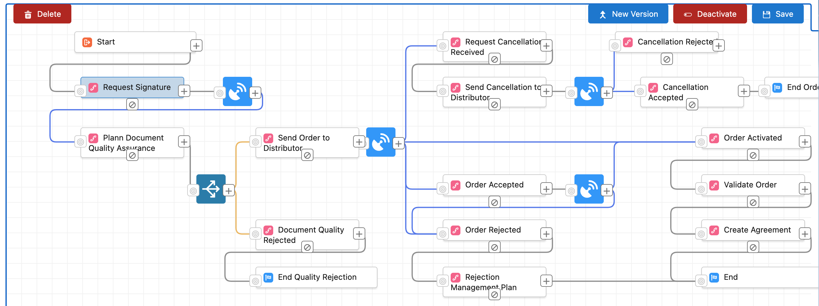Viewport: 819px width, 306px height.
Task: Open Plann Document Quality Assurance node
Action: click(x=132, y=143)
